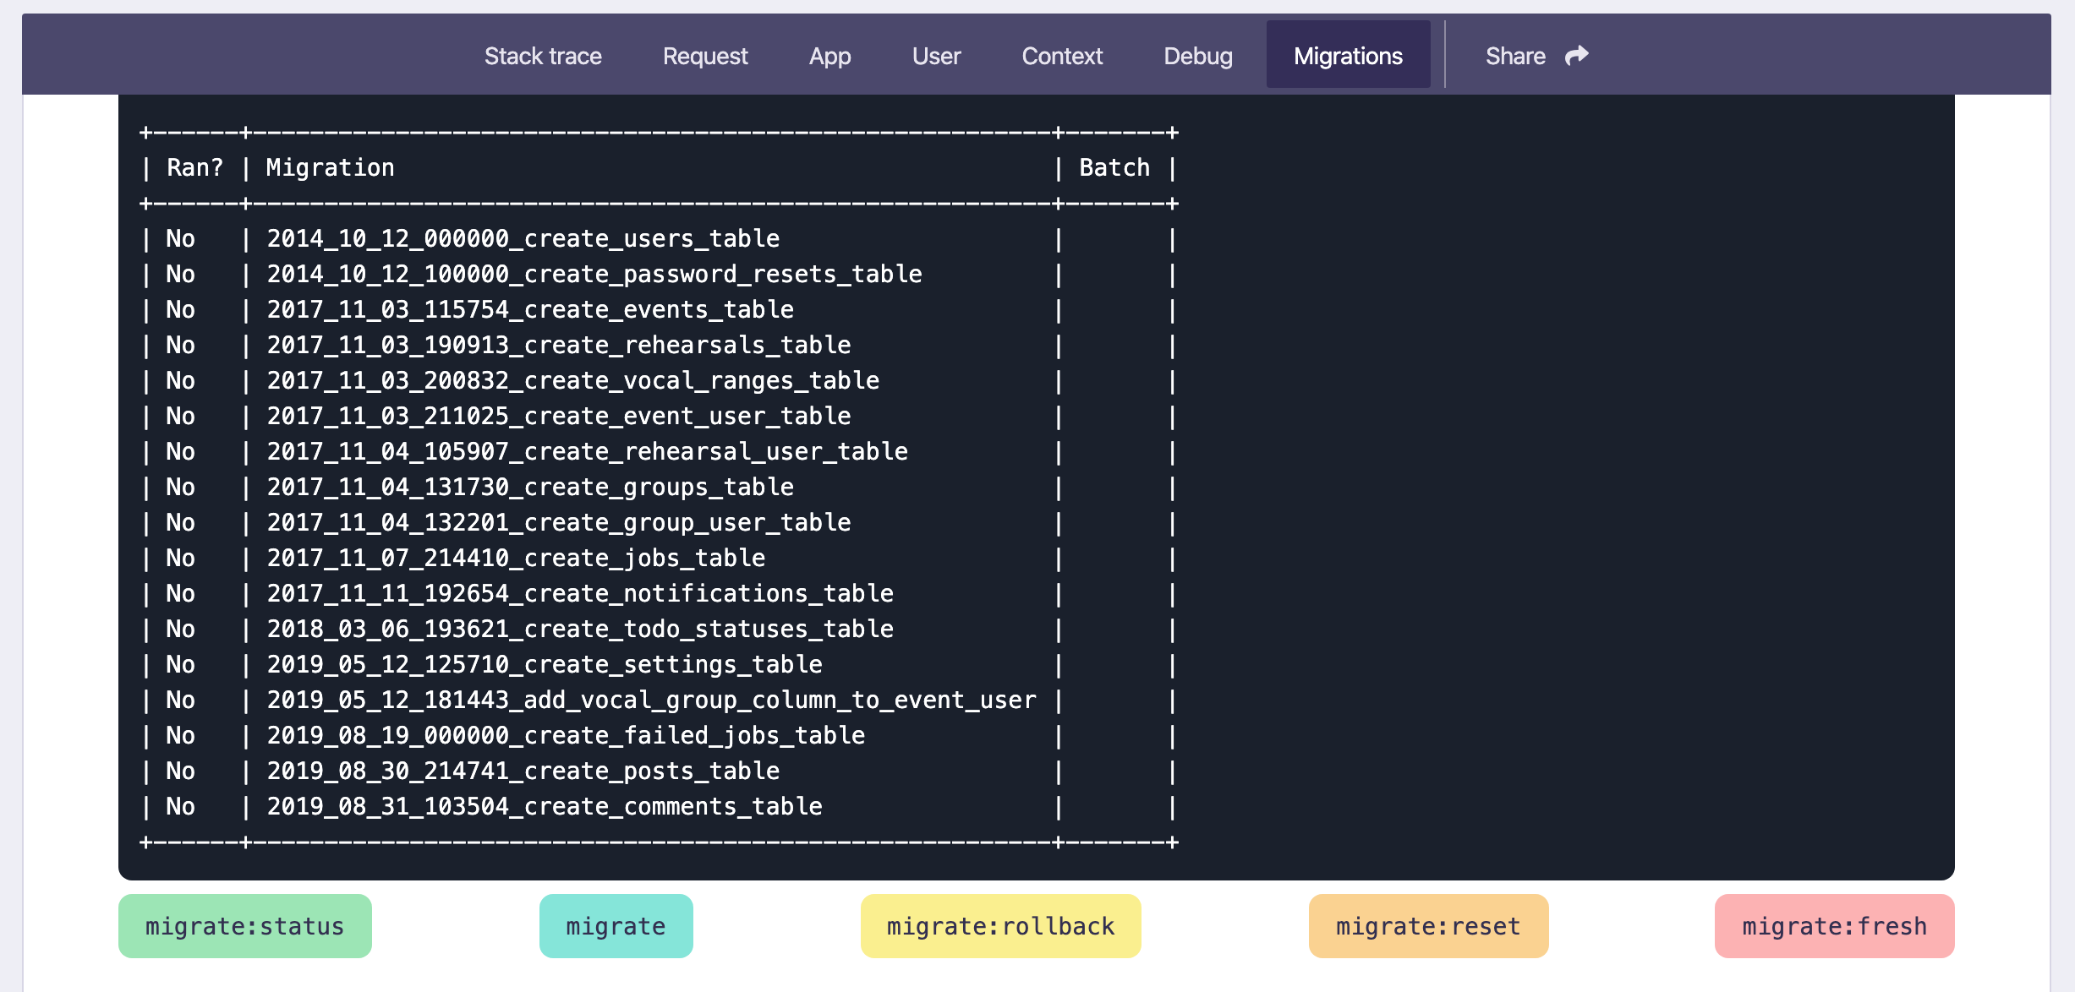The width and height of the screenshot is (2075, 992).
Task: Click the create_comments_table migration row
Action: click(545, 807)
